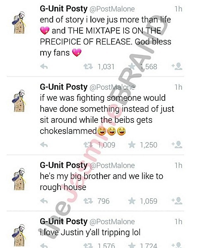Open the 'i love Justin y'all tripping' tweet
Image resolution: width=205 pixels, height=248 pixels.
90,233
